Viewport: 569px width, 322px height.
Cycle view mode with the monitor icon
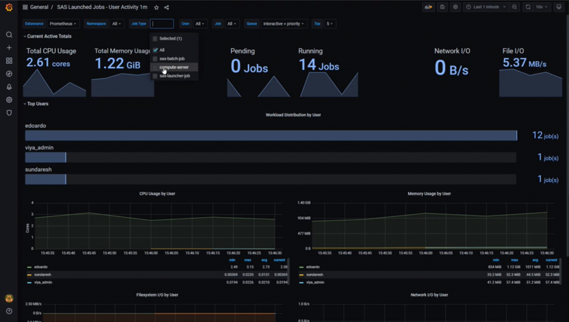pos(559,7)
